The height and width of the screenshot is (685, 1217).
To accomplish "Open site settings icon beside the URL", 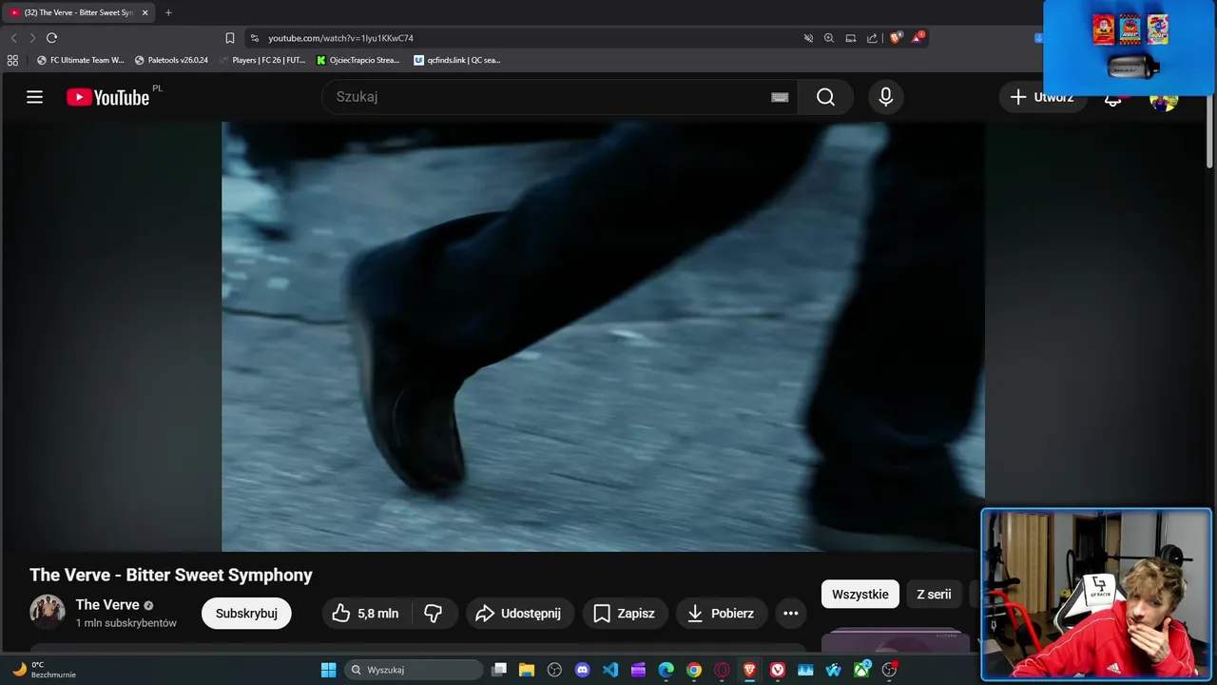I will tap(254, 38).
